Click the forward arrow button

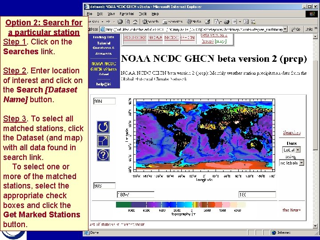tap(108, 22)
